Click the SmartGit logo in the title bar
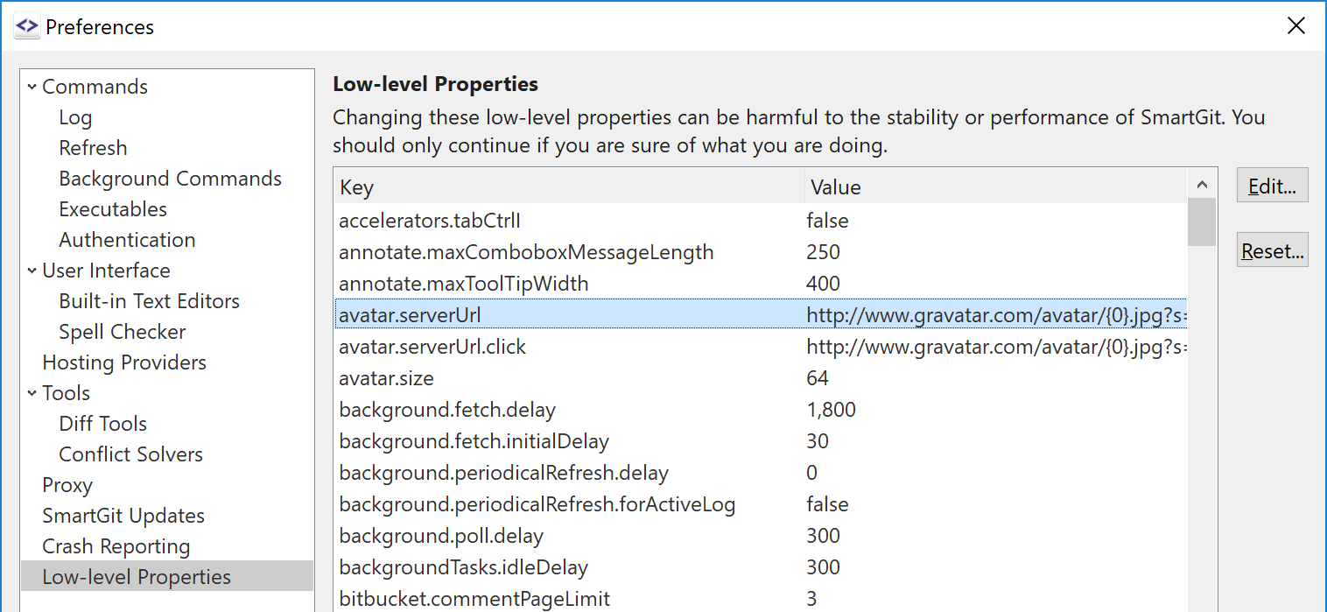The height and width of the screenshot is (612, 1327). point(26,26)
